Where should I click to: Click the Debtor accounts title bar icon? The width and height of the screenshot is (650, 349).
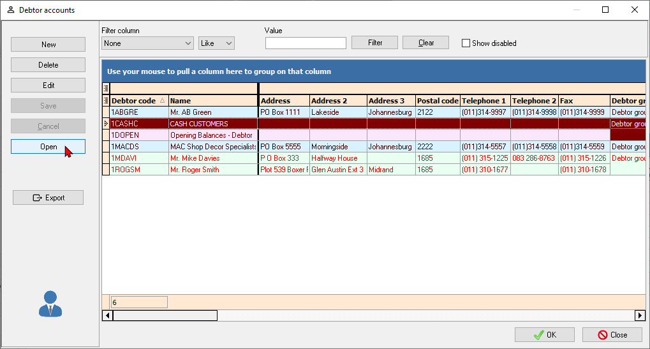[x=11, y=10]
